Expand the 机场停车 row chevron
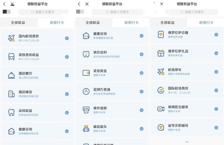The height and width of the screenshot is (145, 224). [216, 72]
